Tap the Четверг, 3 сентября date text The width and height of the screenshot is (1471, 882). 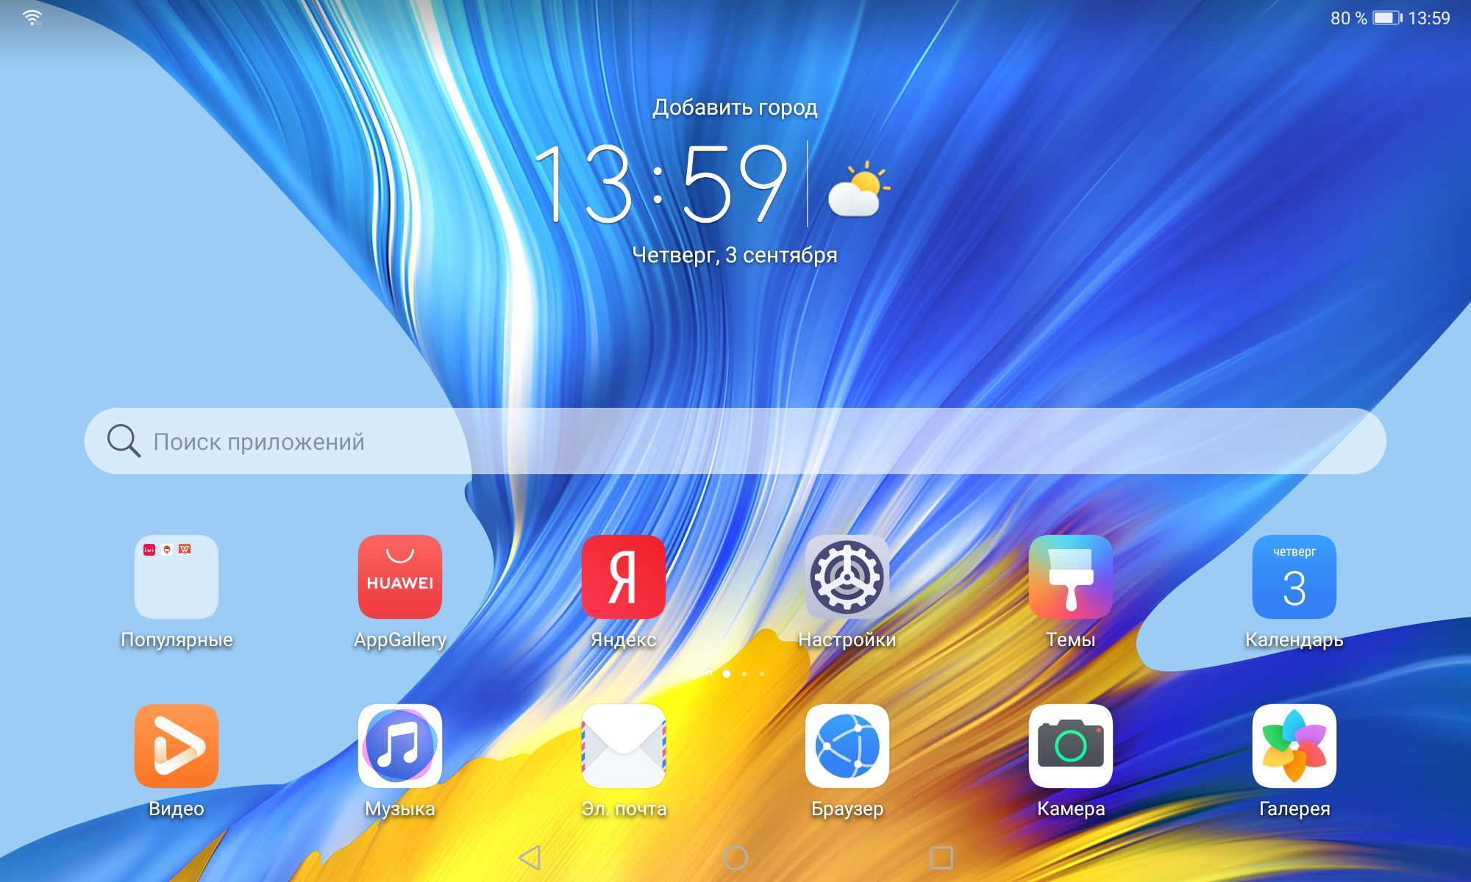click(735, 255)
